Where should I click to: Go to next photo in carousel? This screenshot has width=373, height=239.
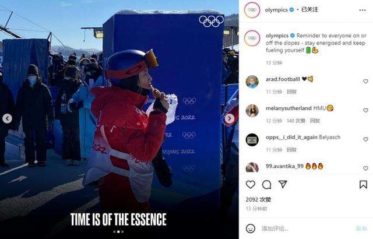(229, 118)
